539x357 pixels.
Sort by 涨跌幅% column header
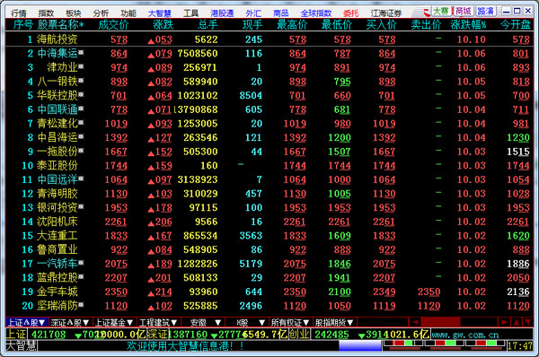[468, 25]
